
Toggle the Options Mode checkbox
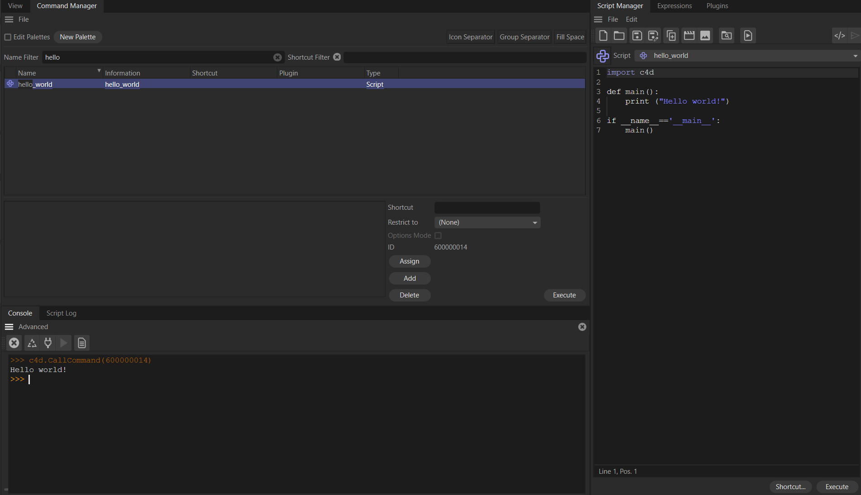pyautogui.click(x=438, y=236)
